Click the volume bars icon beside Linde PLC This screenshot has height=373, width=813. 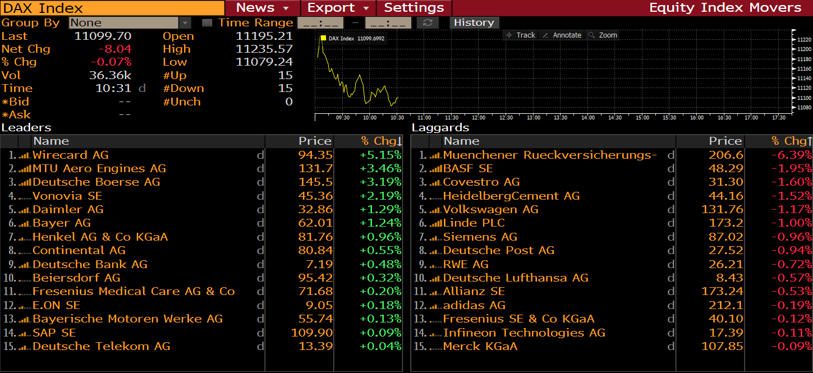pos(435,223)
